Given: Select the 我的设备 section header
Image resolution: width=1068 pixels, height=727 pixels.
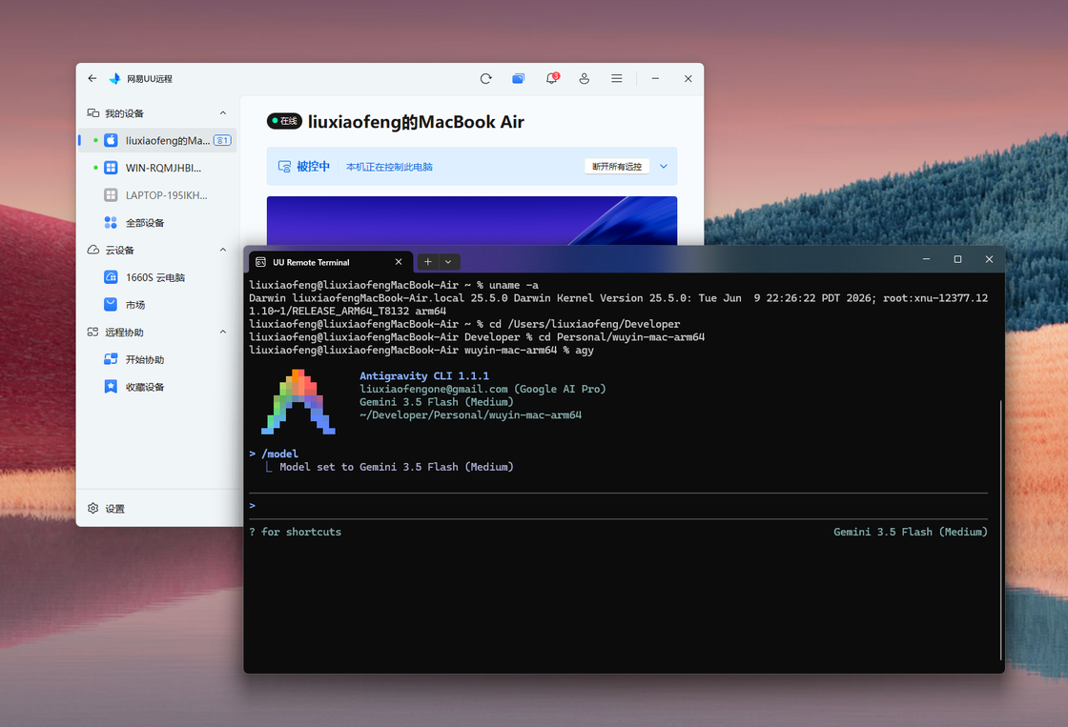Looking at the screenshot, I should 124,113.
